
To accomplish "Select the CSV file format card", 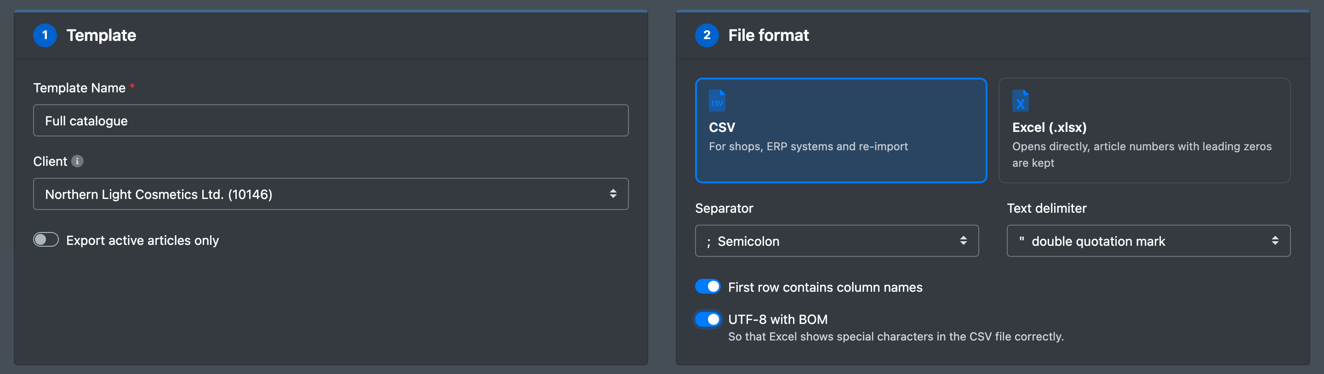I will [841, 130].
